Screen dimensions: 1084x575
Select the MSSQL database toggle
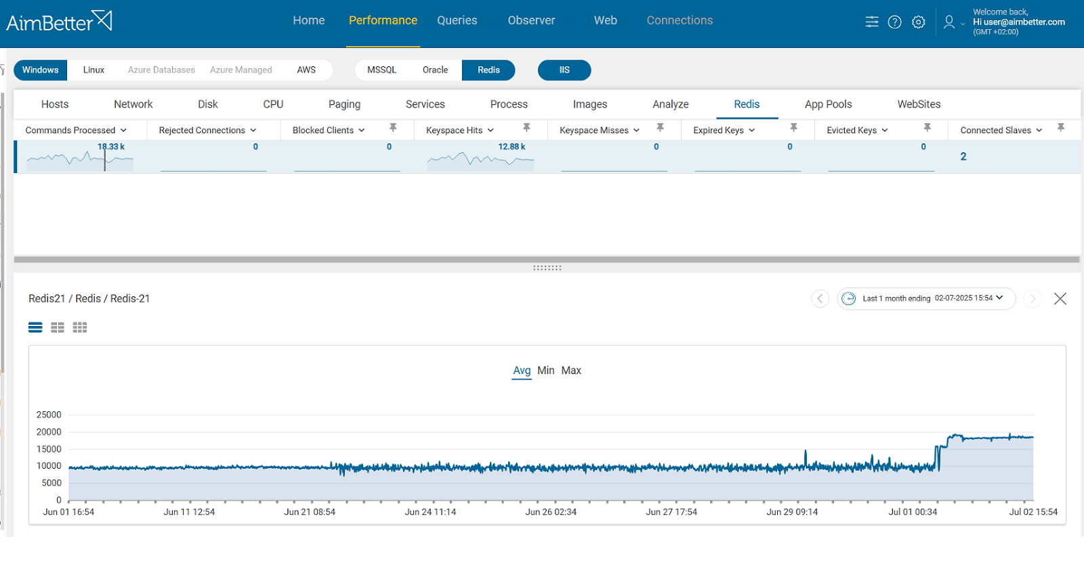pos(382,70)
